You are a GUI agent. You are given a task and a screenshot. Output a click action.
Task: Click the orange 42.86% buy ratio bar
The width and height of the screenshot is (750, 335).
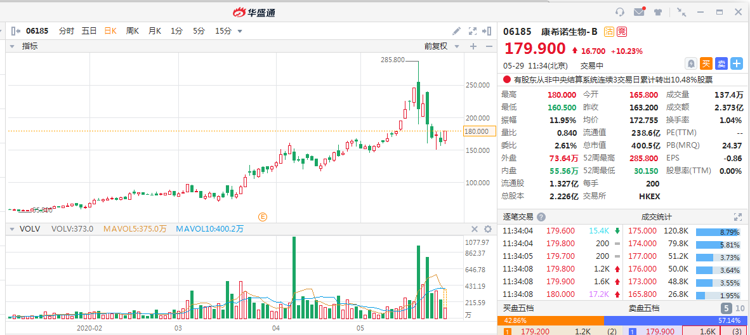551,320
